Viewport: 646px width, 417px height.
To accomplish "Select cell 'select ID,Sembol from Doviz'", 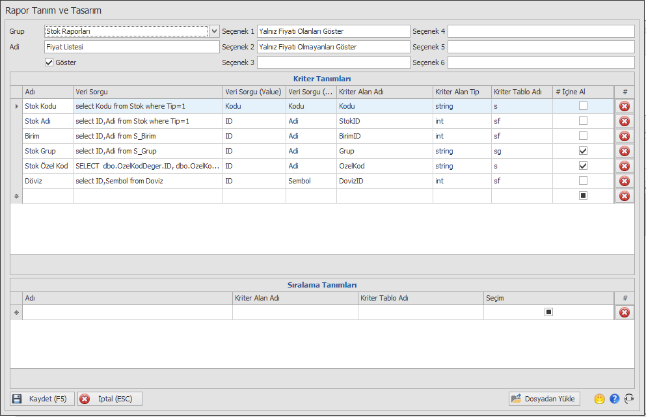I will point(148,181).
